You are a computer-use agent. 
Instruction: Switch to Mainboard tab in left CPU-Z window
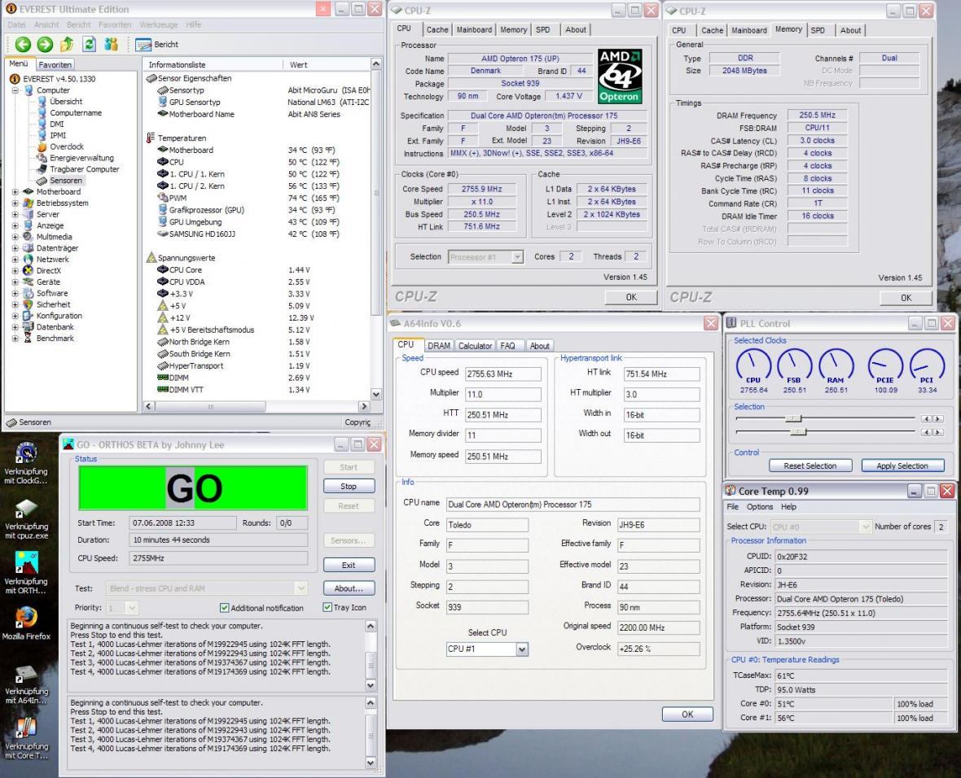474,29
